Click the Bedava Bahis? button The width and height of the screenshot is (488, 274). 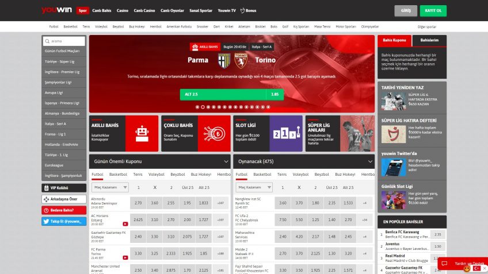64,210
